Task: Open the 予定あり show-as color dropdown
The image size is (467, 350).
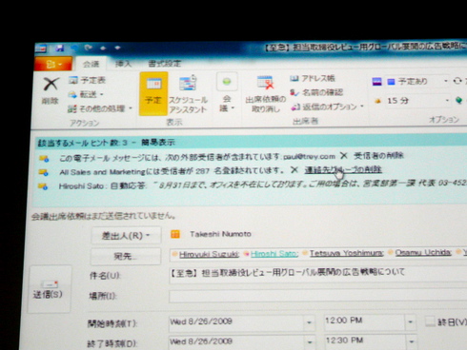Action: click(x=446, y=82)
